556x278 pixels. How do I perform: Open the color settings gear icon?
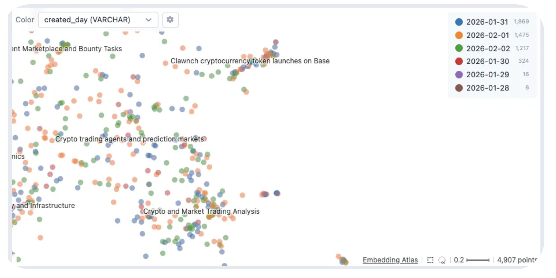(170, 20)
